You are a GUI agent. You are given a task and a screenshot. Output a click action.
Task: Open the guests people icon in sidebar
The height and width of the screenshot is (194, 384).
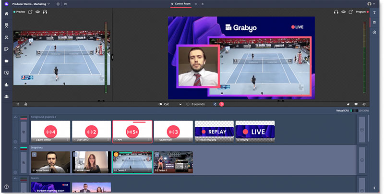(x=6, y=96)
